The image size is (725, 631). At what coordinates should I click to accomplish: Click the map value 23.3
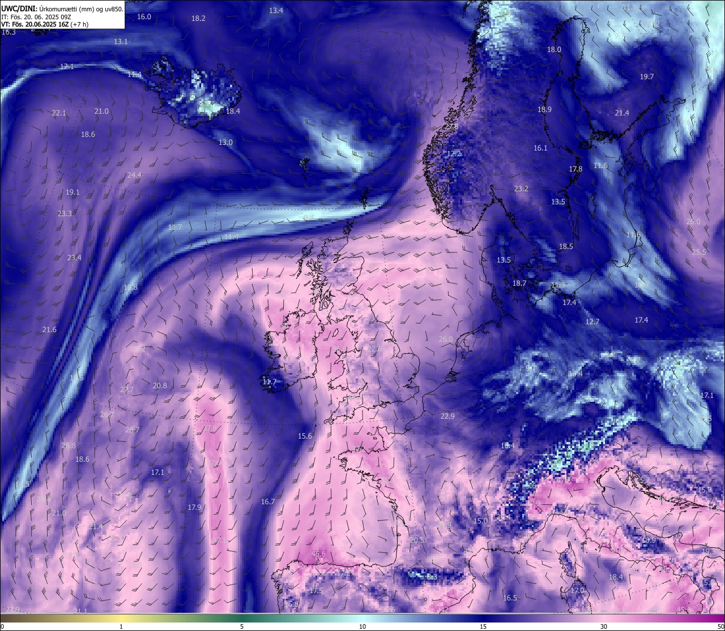pos(65,214)
